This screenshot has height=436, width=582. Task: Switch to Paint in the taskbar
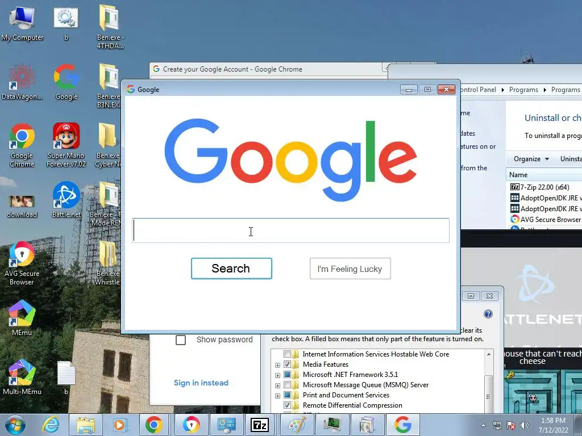pos(297,425)
